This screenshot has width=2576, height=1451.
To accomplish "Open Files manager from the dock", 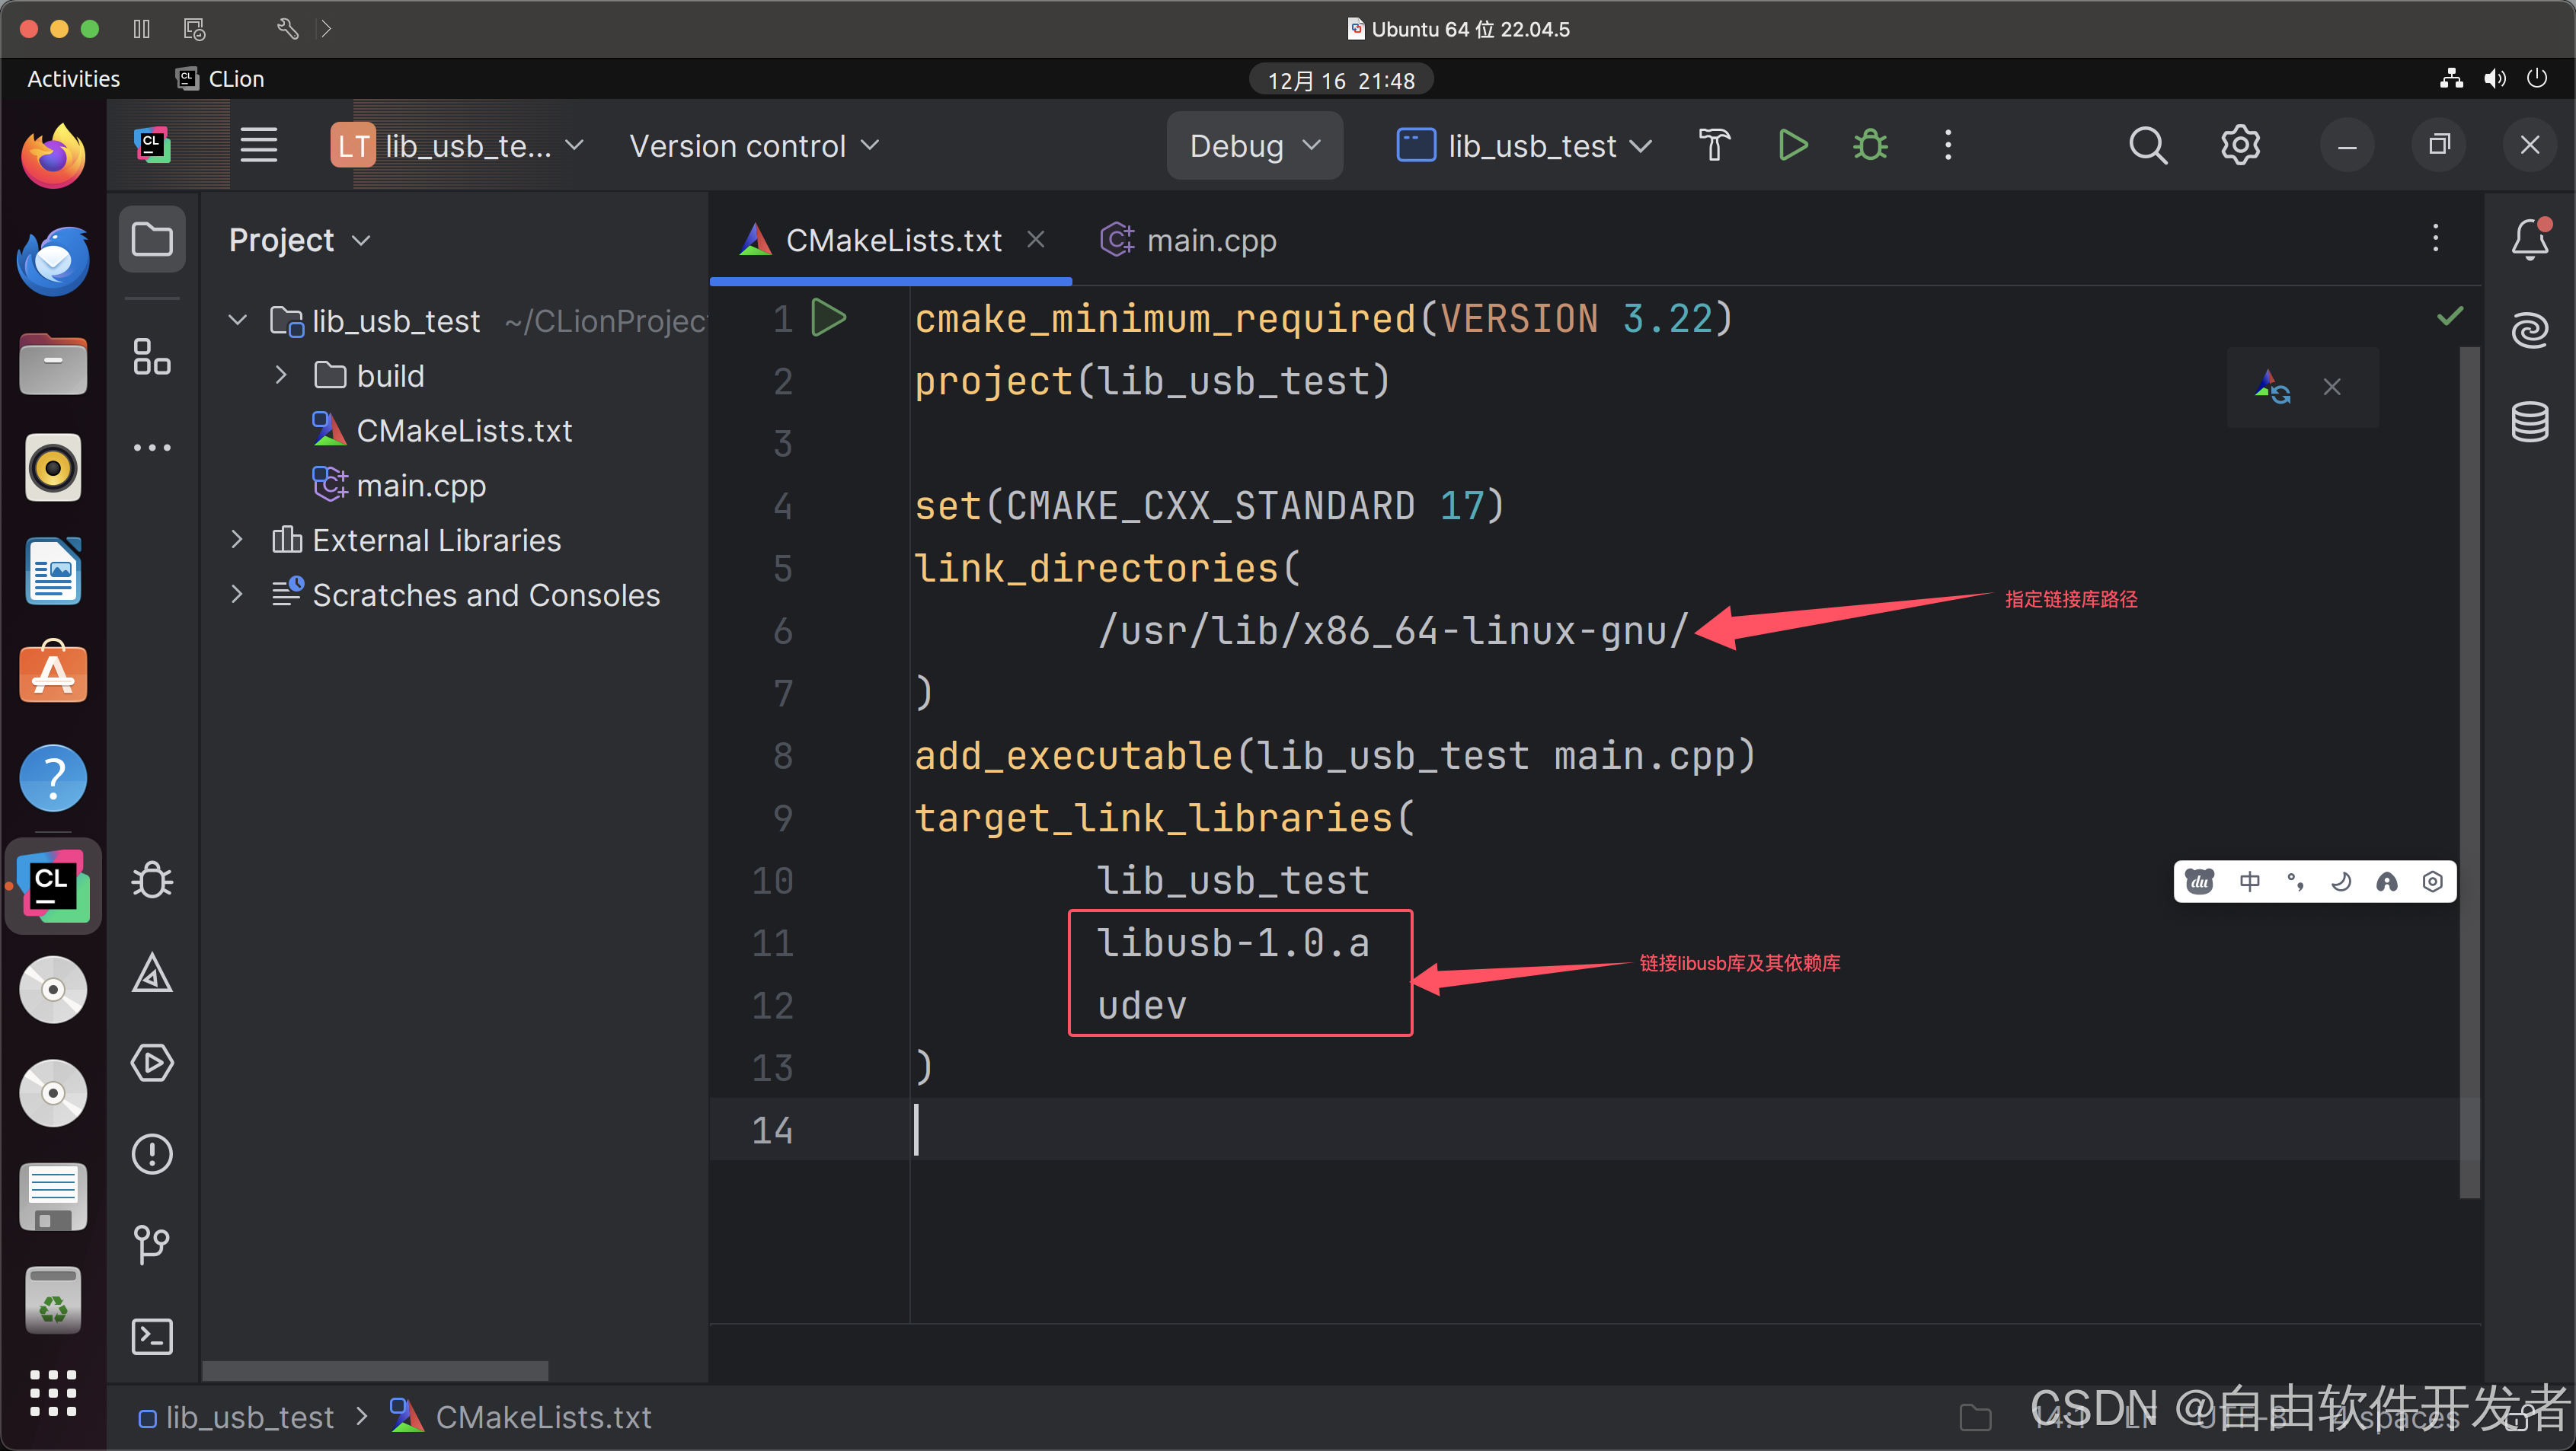I will (x=53, y=364).
